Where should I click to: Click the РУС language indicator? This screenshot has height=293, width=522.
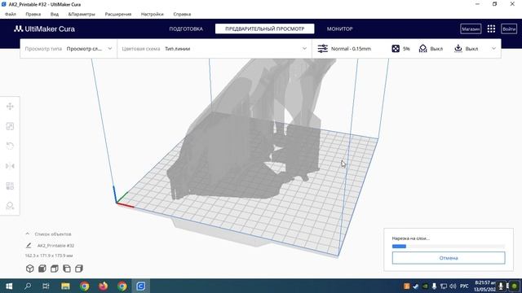(x=464, y=286)
